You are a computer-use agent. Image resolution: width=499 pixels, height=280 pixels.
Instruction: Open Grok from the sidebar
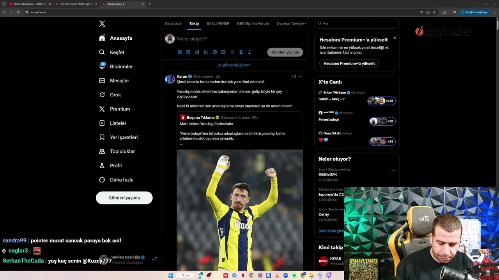tap(110, 94)
